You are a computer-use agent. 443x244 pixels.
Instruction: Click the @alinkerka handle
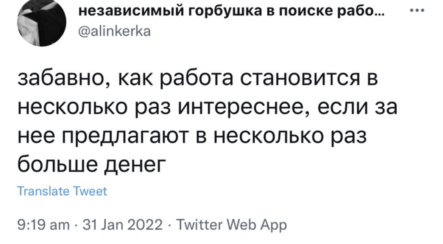[x=114, y=32]
